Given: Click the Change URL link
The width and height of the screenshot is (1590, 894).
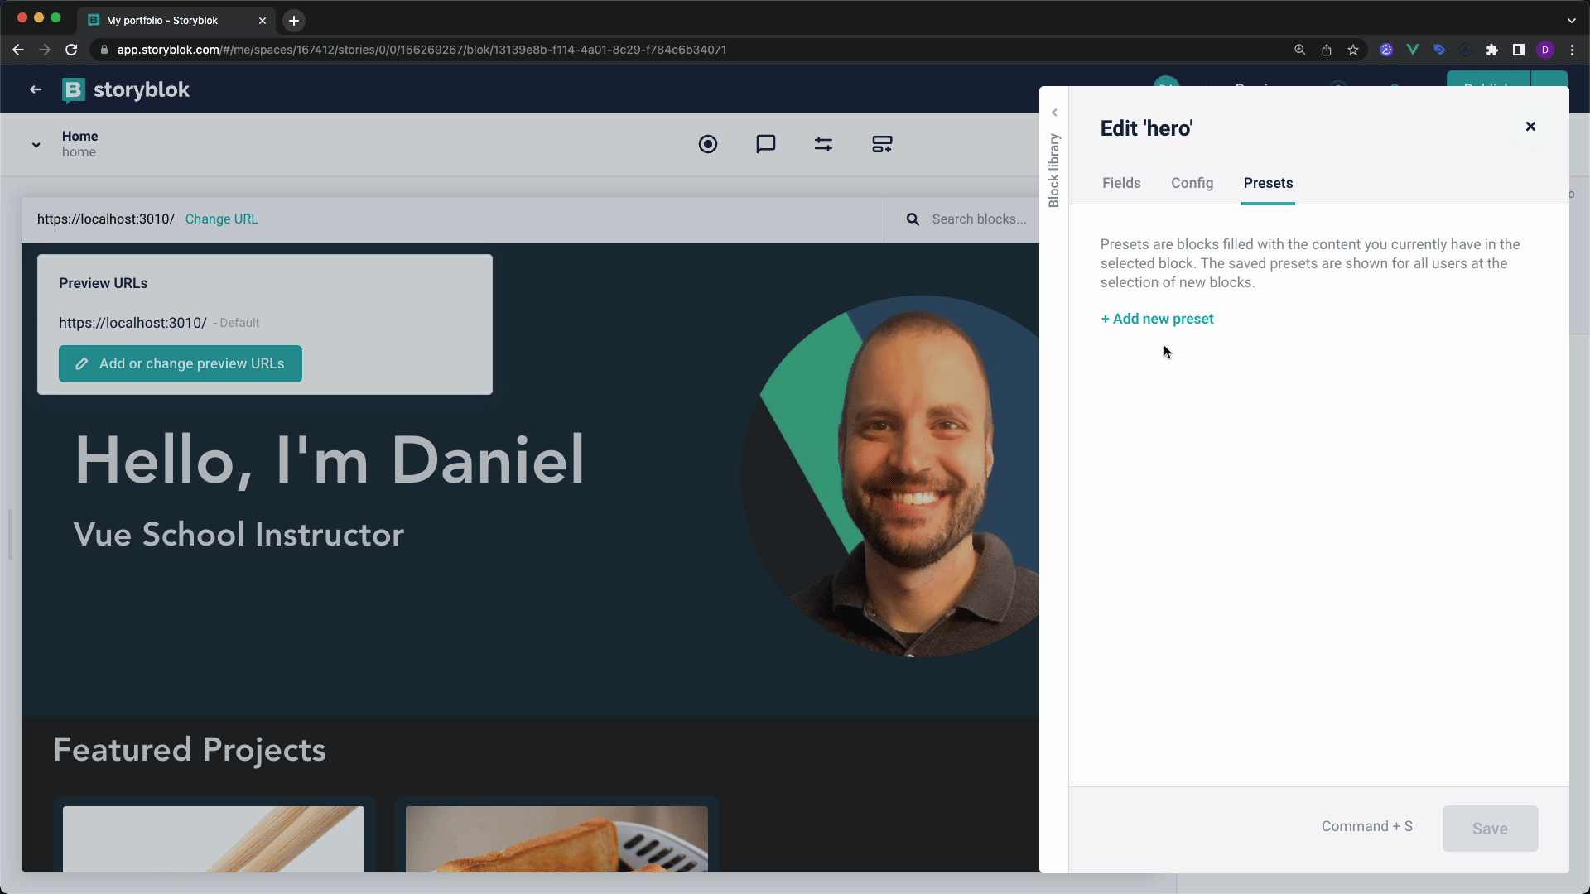Looking at the screenshot, I should tap(221, 219).
